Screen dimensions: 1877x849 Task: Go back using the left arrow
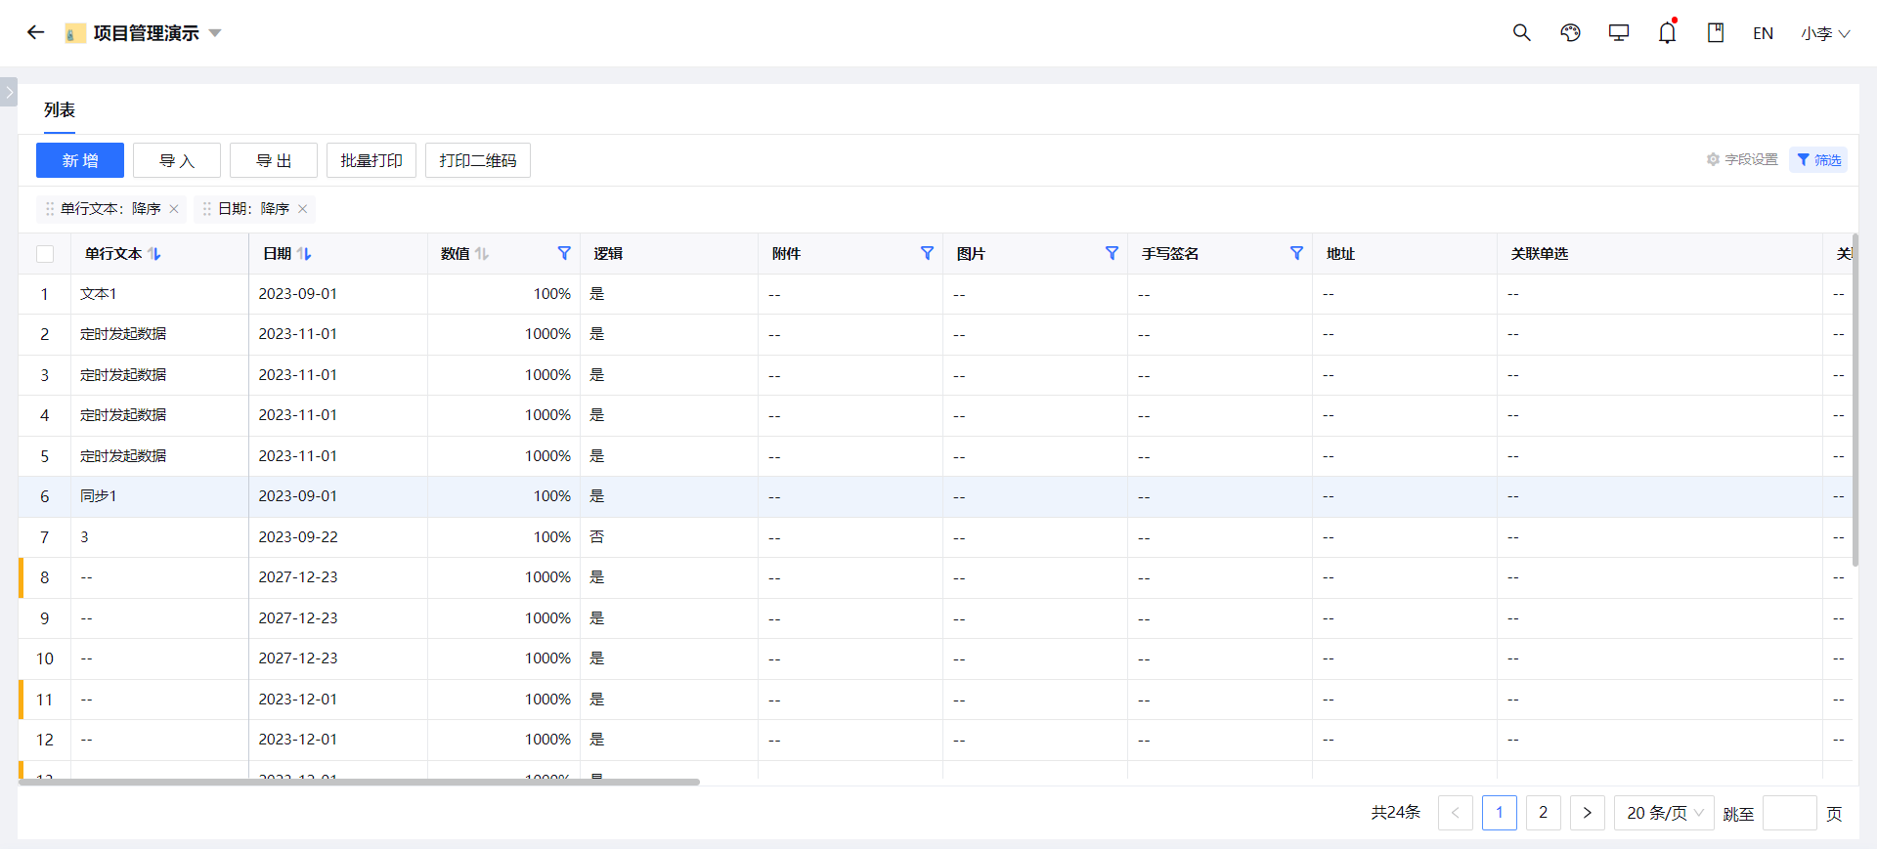tap(36, 32)
